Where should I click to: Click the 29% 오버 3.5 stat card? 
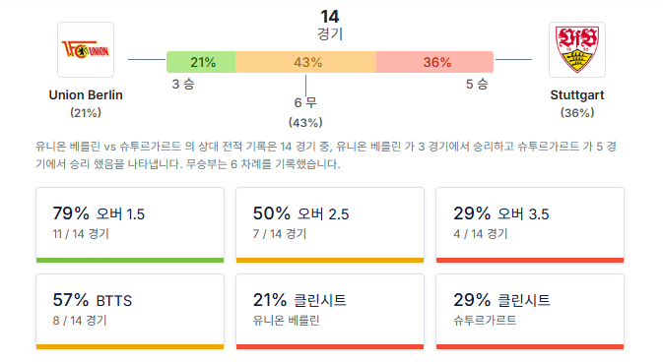pyautogui.click(x=530, y=225)
